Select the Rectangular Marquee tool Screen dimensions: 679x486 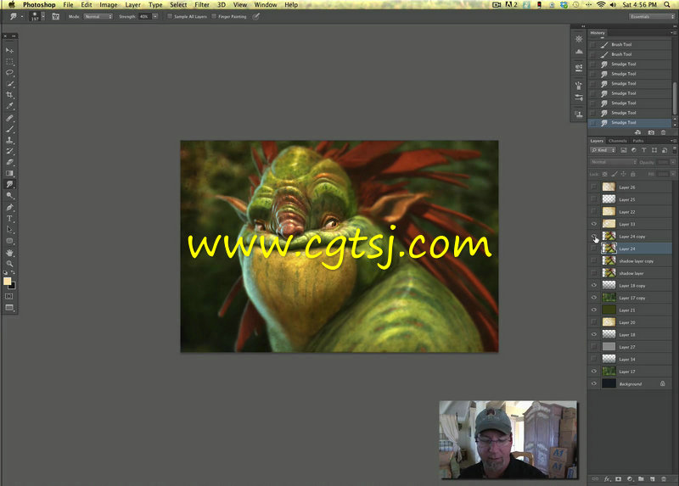pos(9,61)
